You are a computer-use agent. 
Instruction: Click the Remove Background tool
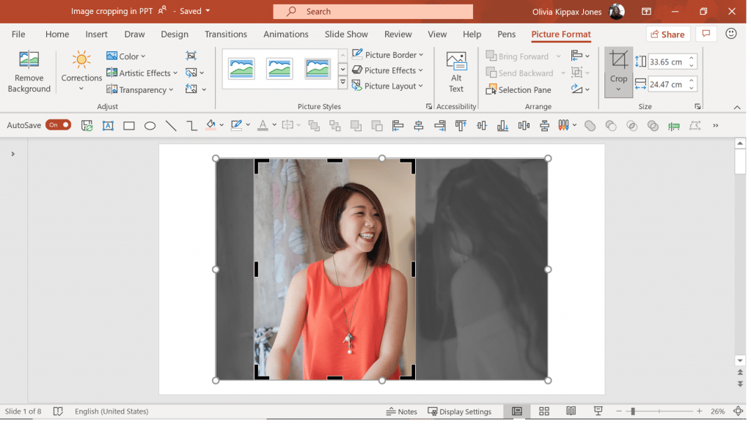(29, 71)
